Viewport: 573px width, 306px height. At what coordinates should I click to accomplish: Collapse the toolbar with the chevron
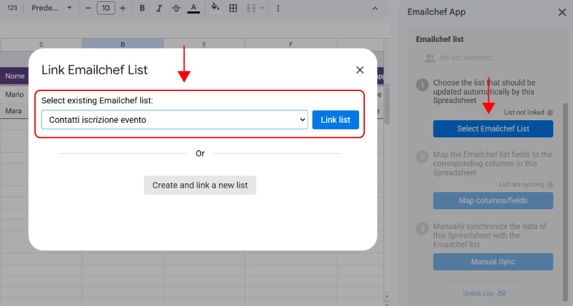point(374,8)
